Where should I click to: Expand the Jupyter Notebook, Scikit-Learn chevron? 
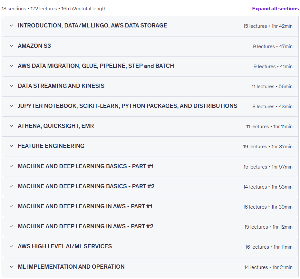(11, 106)
